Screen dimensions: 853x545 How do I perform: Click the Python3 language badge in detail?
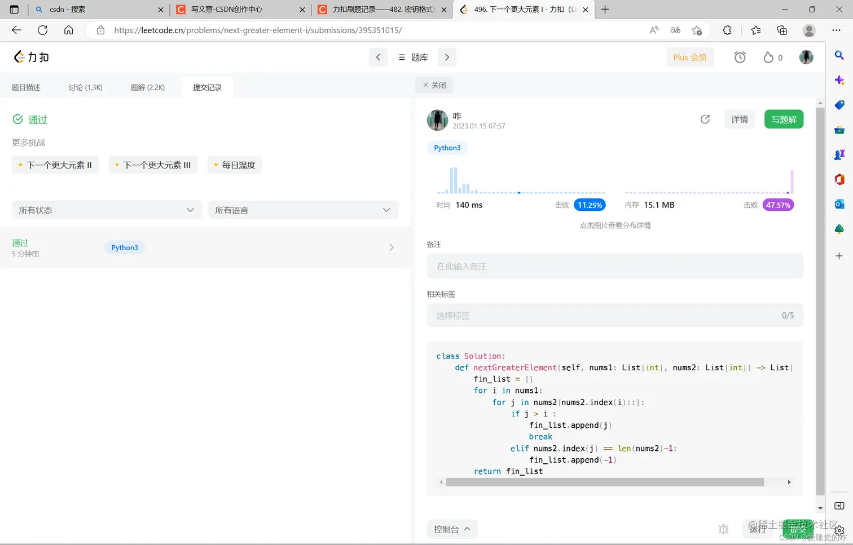447,148
